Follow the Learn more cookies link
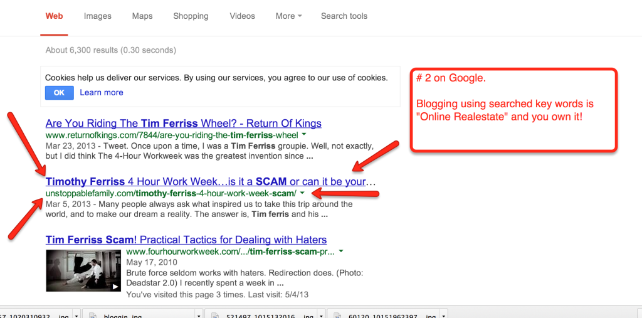Screen dimensions: 642x318 tap(102, 93)
